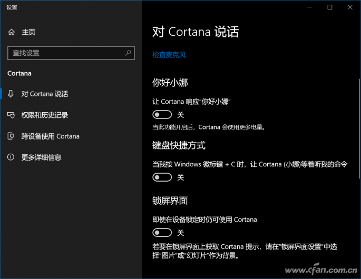The image size is (361, 279).
Task: Toggle the Windows 徽标键 + C shortcut switch
Action: pyautogui.click(x=162, y=177)
